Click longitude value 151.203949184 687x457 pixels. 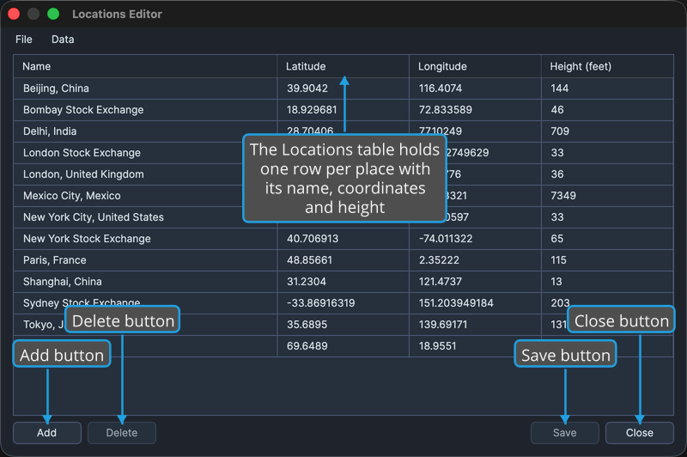click(456, 303)
